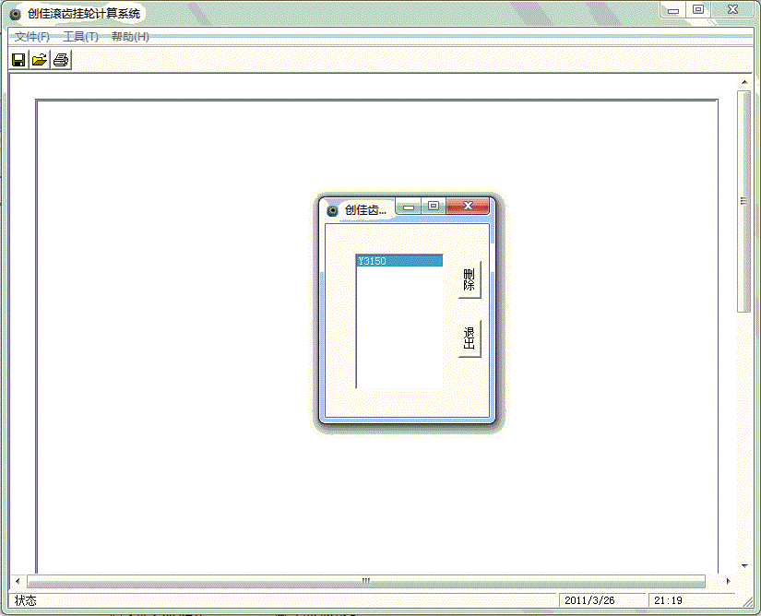
Task: Click the vertical scrollbar thumb
Action: coord(744,201)
